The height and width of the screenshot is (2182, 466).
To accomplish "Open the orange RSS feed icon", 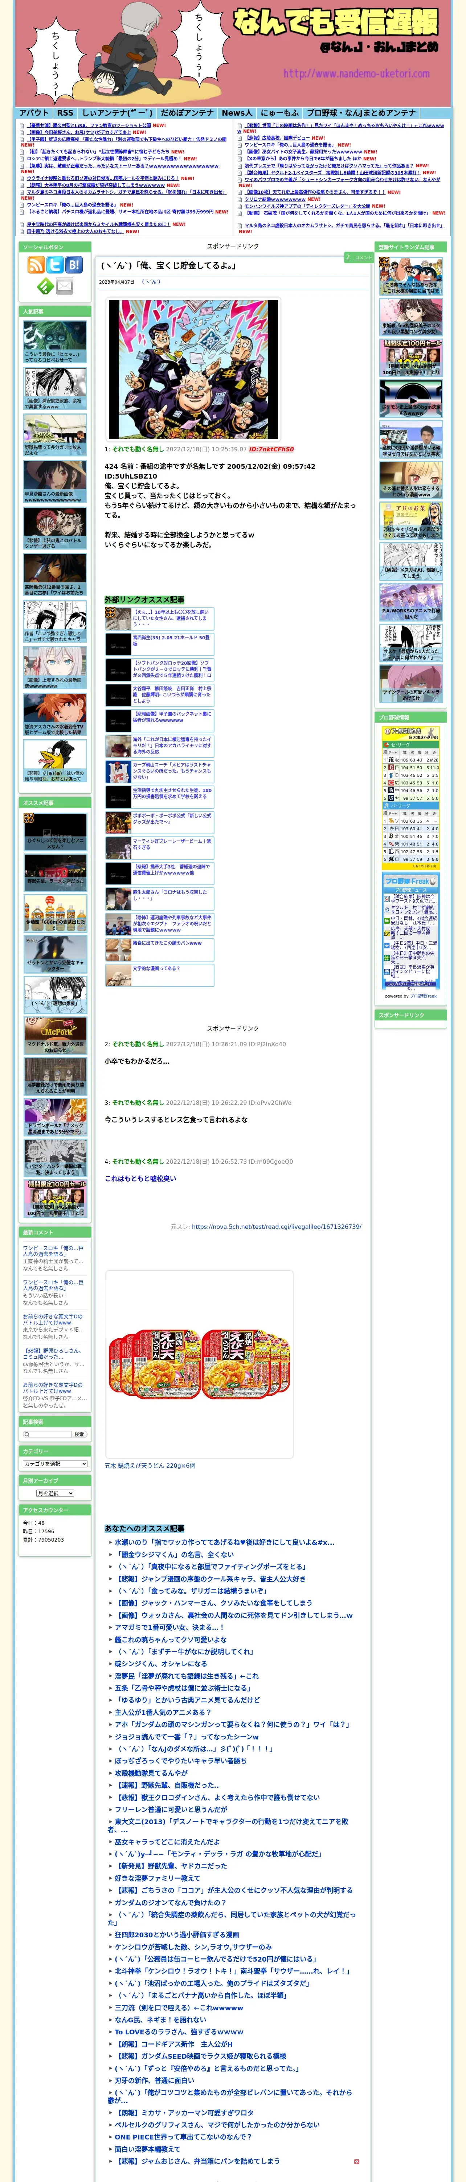I will coord(36,264).
